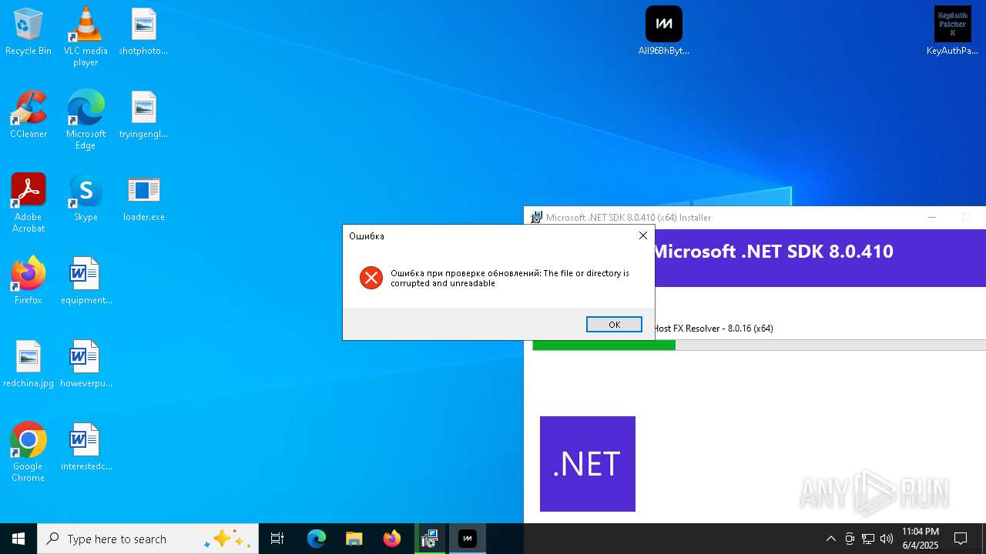This screenshot has width=986, height=554.
Task: Click the red error icon in dialog
Action: pyautogui.click(x=371, y=278)
